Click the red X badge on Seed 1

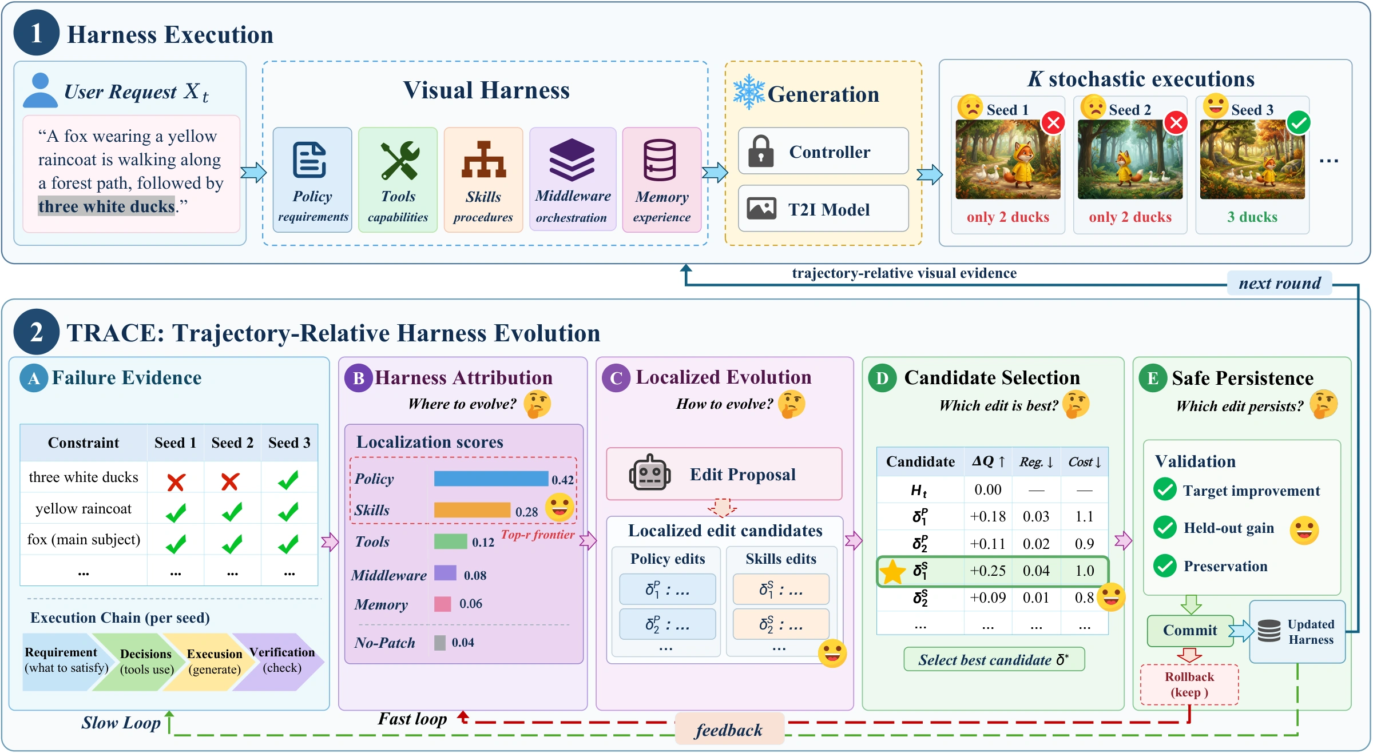click(x=1053, y=122)
